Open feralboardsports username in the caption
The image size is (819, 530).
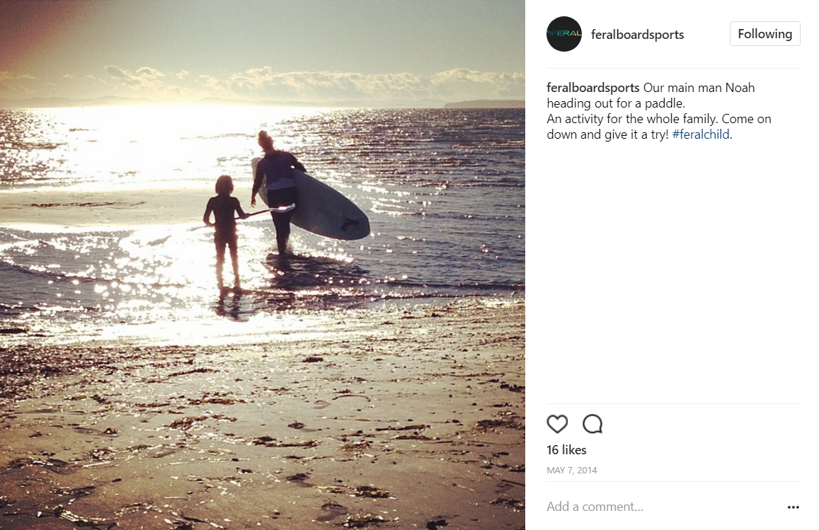pyautogui.click(x=592, y=88)
